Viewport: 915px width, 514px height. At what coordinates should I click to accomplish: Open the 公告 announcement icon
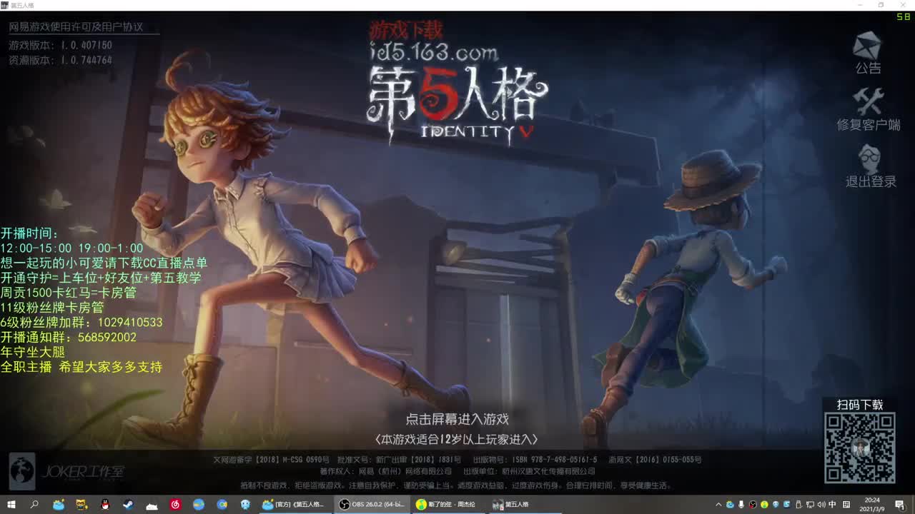tap(869, 53)
